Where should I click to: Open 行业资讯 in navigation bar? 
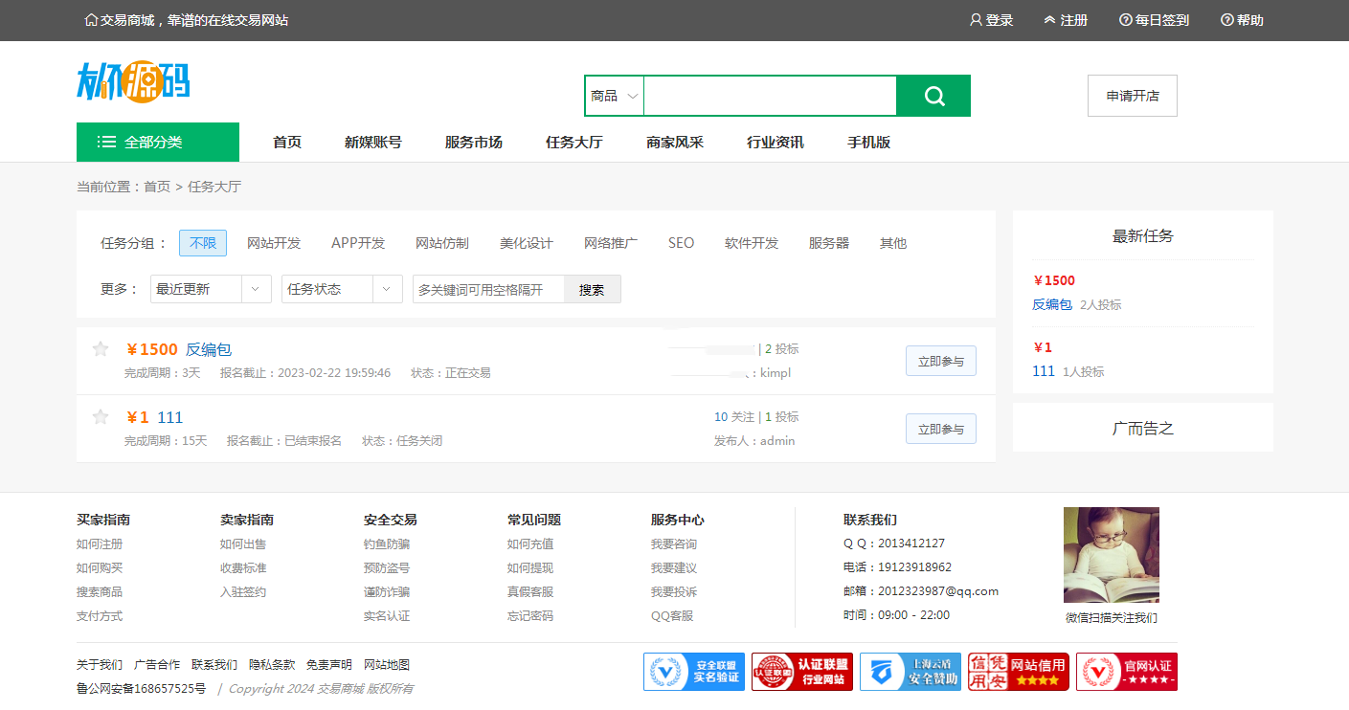point(776,143)
